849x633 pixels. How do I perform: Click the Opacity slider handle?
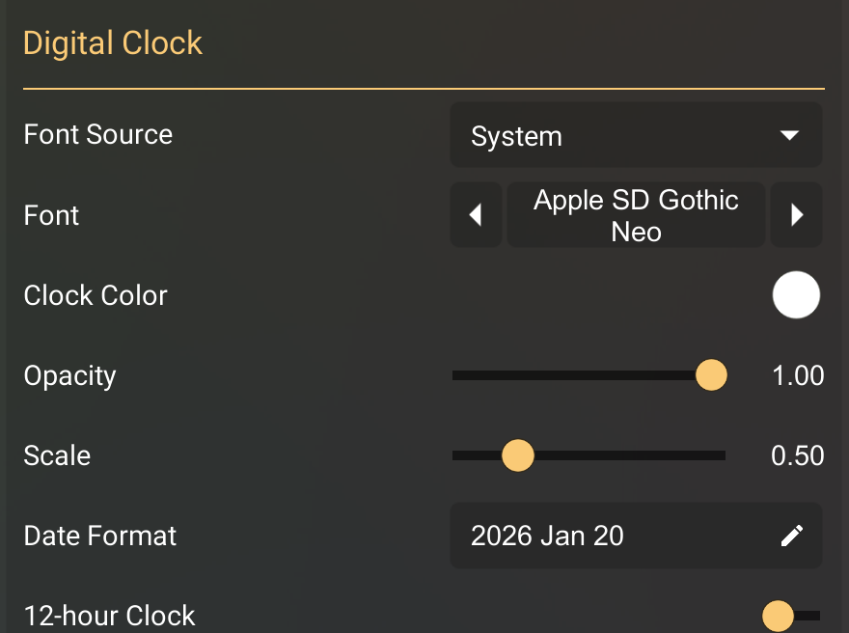711,375
